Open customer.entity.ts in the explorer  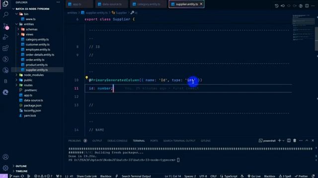click(38, 44)
